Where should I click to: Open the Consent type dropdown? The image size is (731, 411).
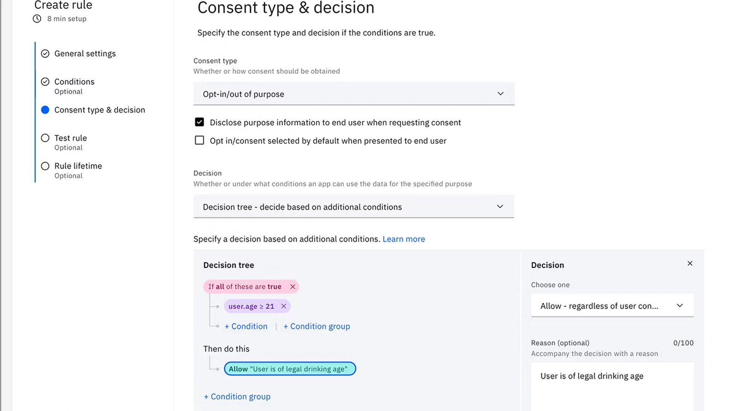354,94
